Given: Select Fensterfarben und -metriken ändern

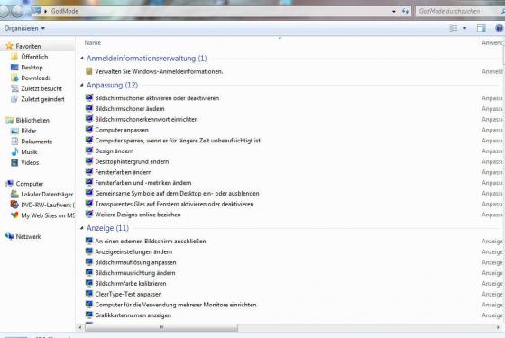Looking at the screenshot, I should [x=143, y=183].
